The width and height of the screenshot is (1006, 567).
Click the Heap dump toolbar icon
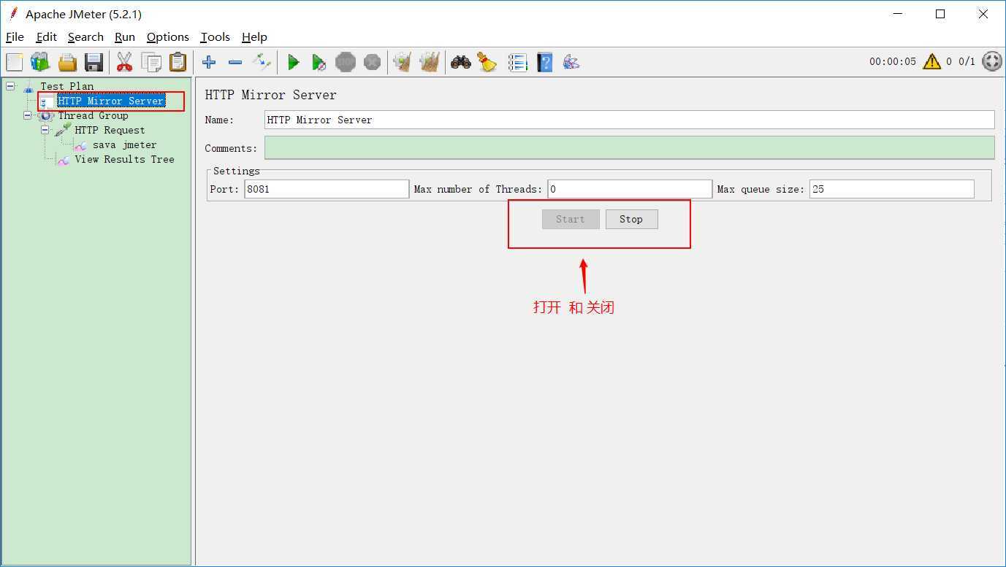[571, 62]
